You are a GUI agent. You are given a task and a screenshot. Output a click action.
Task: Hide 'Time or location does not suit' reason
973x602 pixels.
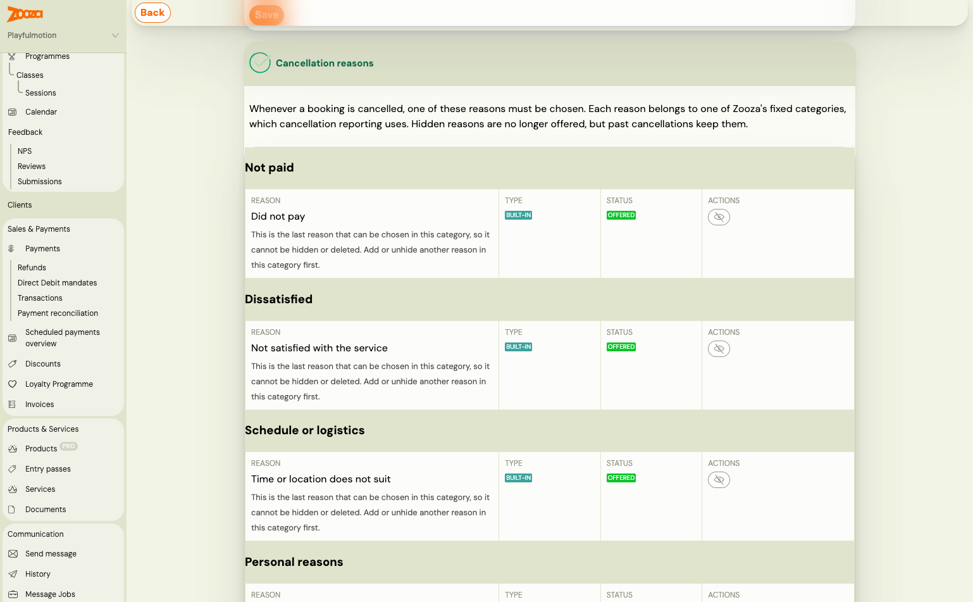tap(719, 480)
